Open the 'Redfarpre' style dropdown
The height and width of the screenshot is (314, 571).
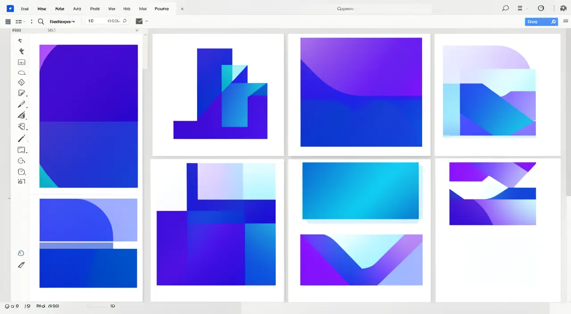pos(62,21)
